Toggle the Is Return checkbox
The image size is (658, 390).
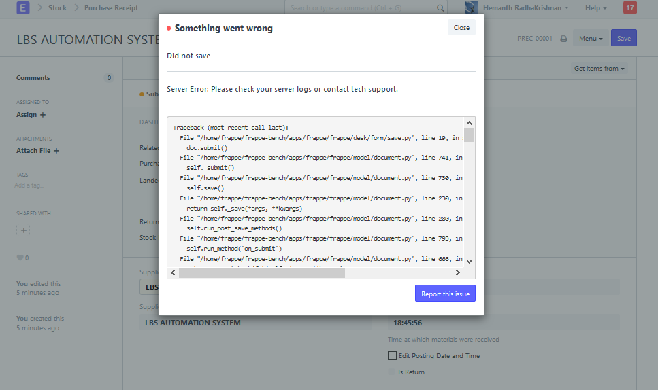(x=391, y=372)
